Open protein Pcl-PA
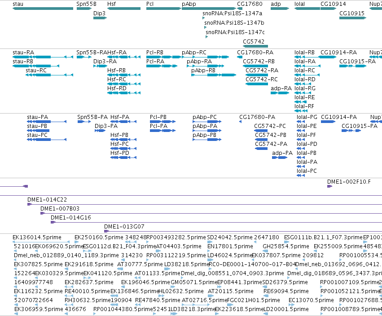The height and width of the screenshot is (316, 382). coord(163,131)
